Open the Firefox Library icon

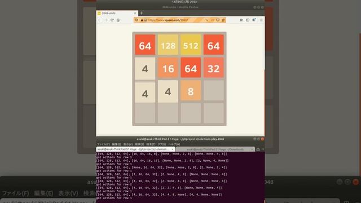coord(241,20)
